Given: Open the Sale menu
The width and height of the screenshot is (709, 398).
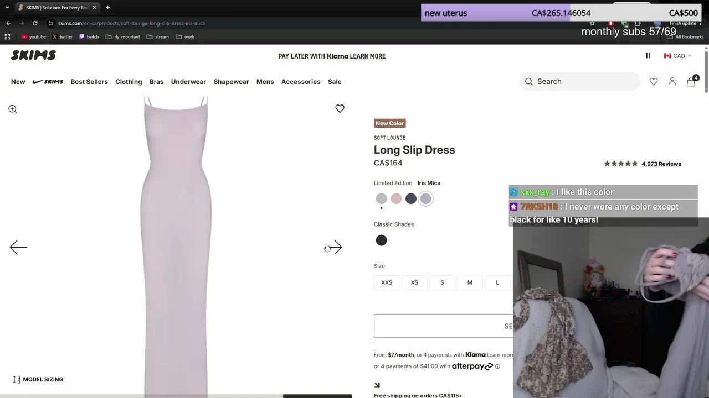Looking at the screenshot, I should tap(335, 82).
